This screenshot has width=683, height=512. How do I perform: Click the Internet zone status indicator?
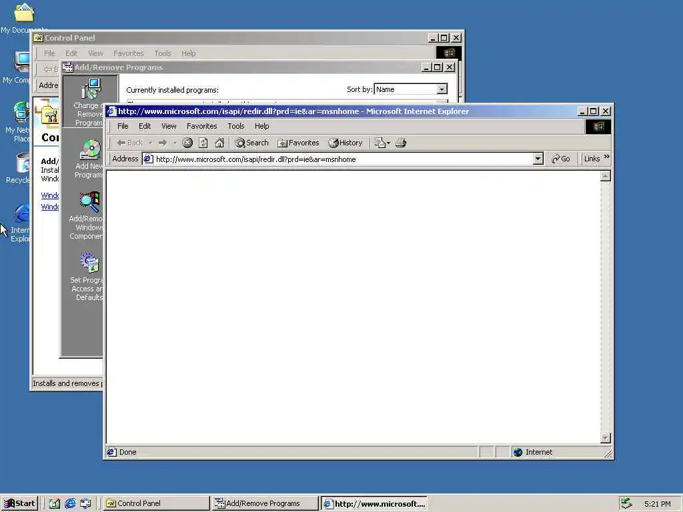[533, 453]
